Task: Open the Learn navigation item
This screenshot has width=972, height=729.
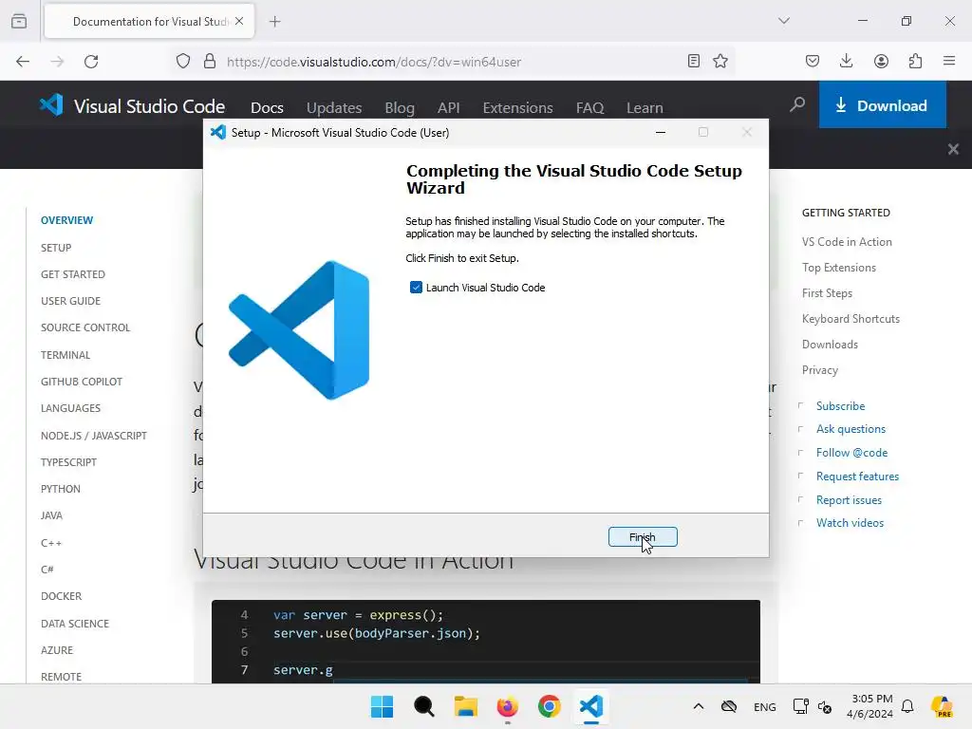Action: pos(645,108)
